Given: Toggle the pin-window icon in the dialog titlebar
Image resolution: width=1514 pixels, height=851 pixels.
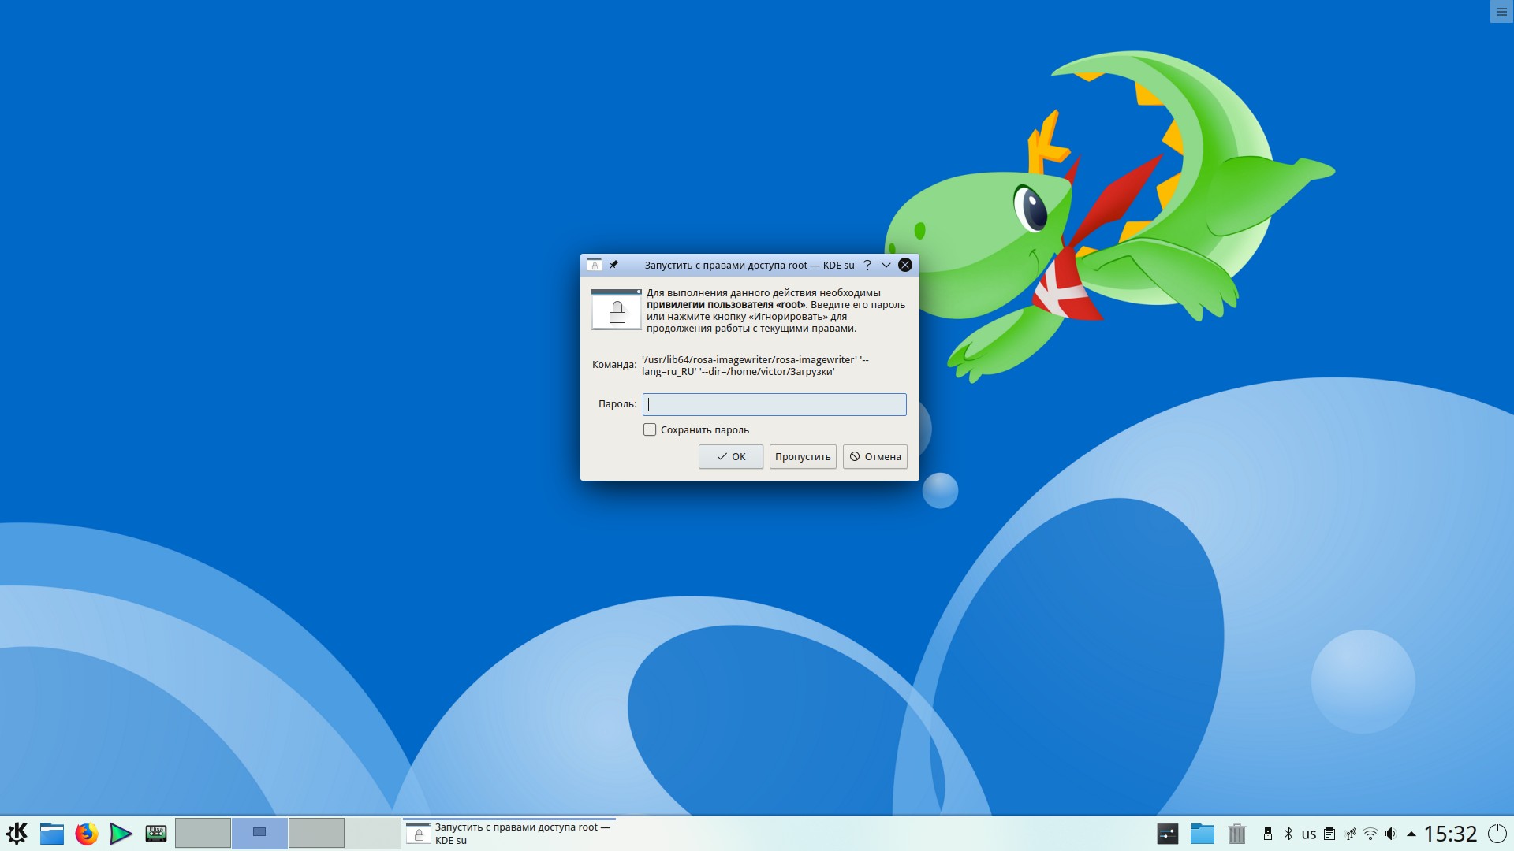Looking at the screenshot, I should pos(613,265).
